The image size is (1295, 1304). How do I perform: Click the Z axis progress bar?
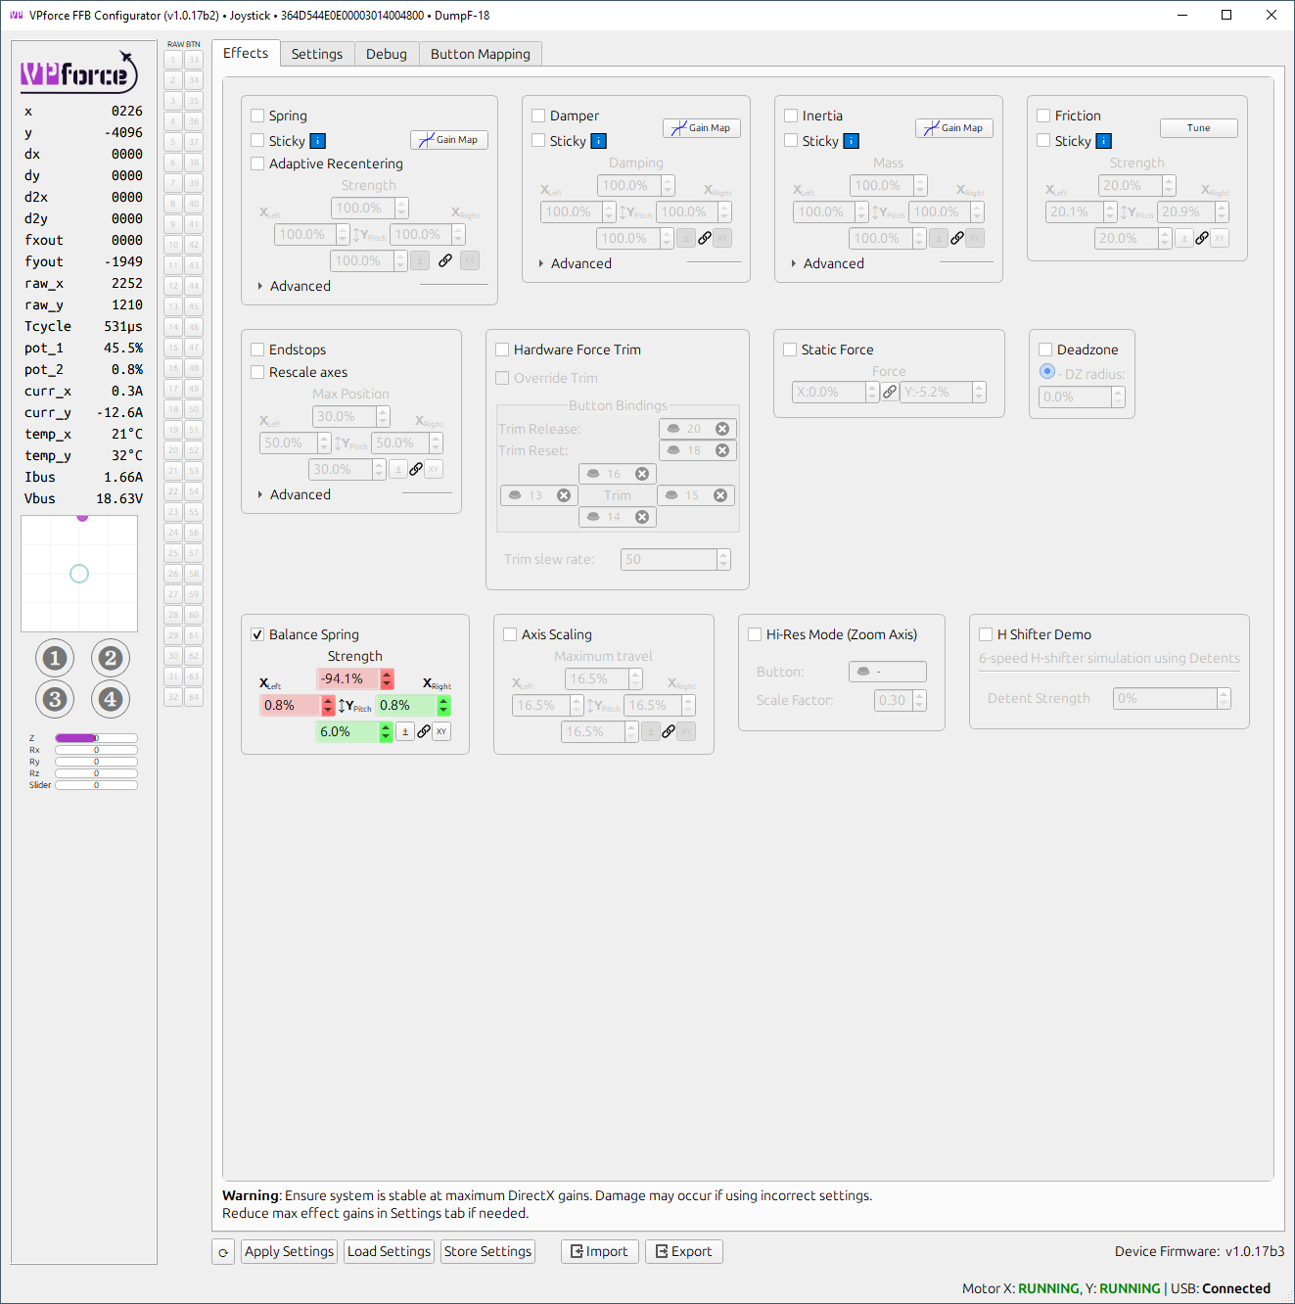(96, 738)
